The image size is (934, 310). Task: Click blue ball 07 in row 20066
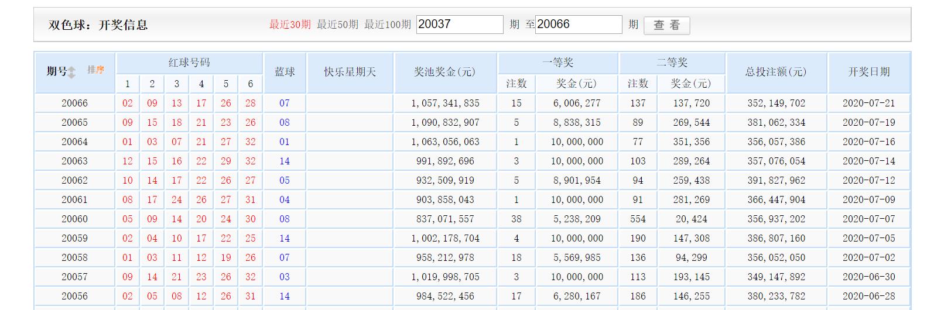(x=285, y=103)
